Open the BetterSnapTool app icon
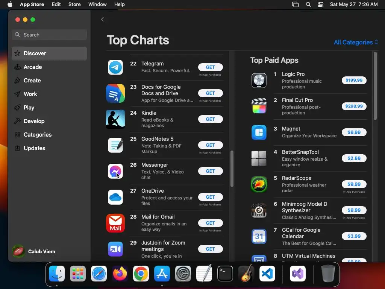This screenshot has width=385, height=289. click(259, 158)
